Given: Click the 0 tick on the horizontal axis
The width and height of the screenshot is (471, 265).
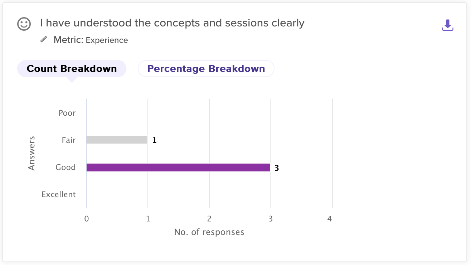Looking at the screenshot, I should (87, 219).
